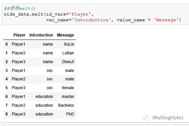Click the comment line with melt()
Screen dimensions: 189x126
20,8
